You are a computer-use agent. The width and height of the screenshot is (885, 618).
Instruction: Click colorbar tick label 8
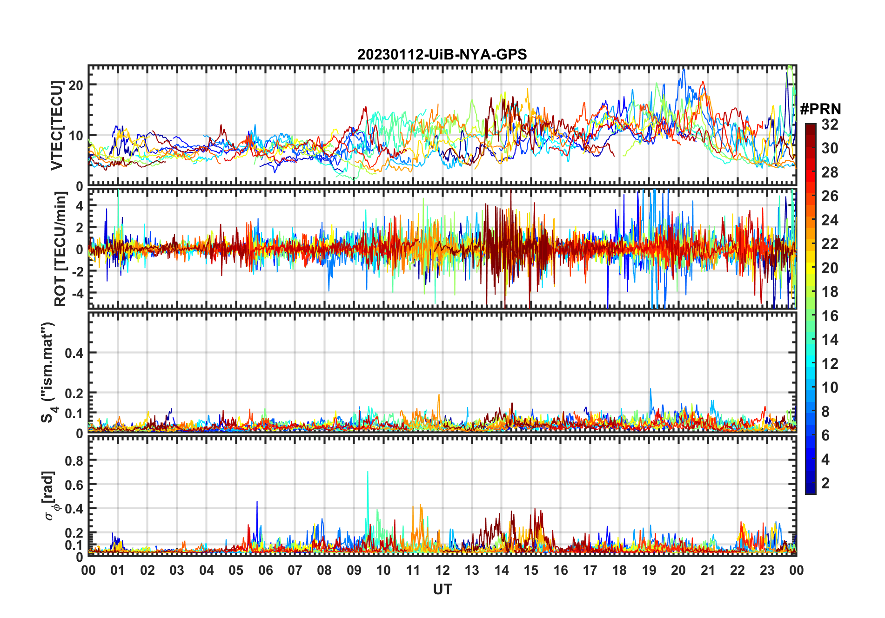click(825, 412)
